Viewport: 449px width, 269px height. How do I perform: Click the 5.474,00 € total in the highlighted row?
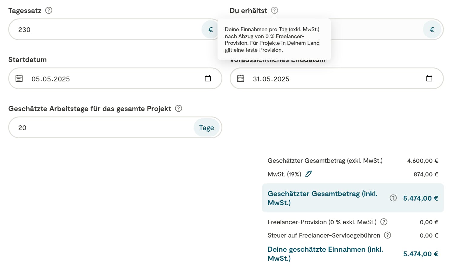click(x=421, y=198)
